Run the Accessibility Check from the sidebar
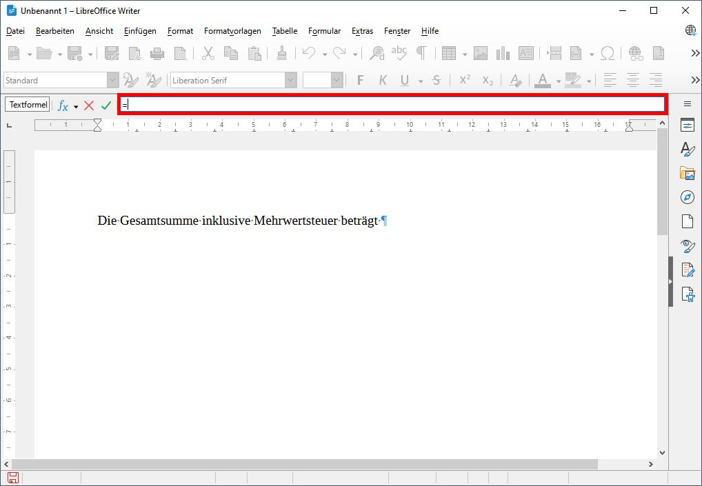Viewport: 702px width, 486px height. tap(687, 294)
